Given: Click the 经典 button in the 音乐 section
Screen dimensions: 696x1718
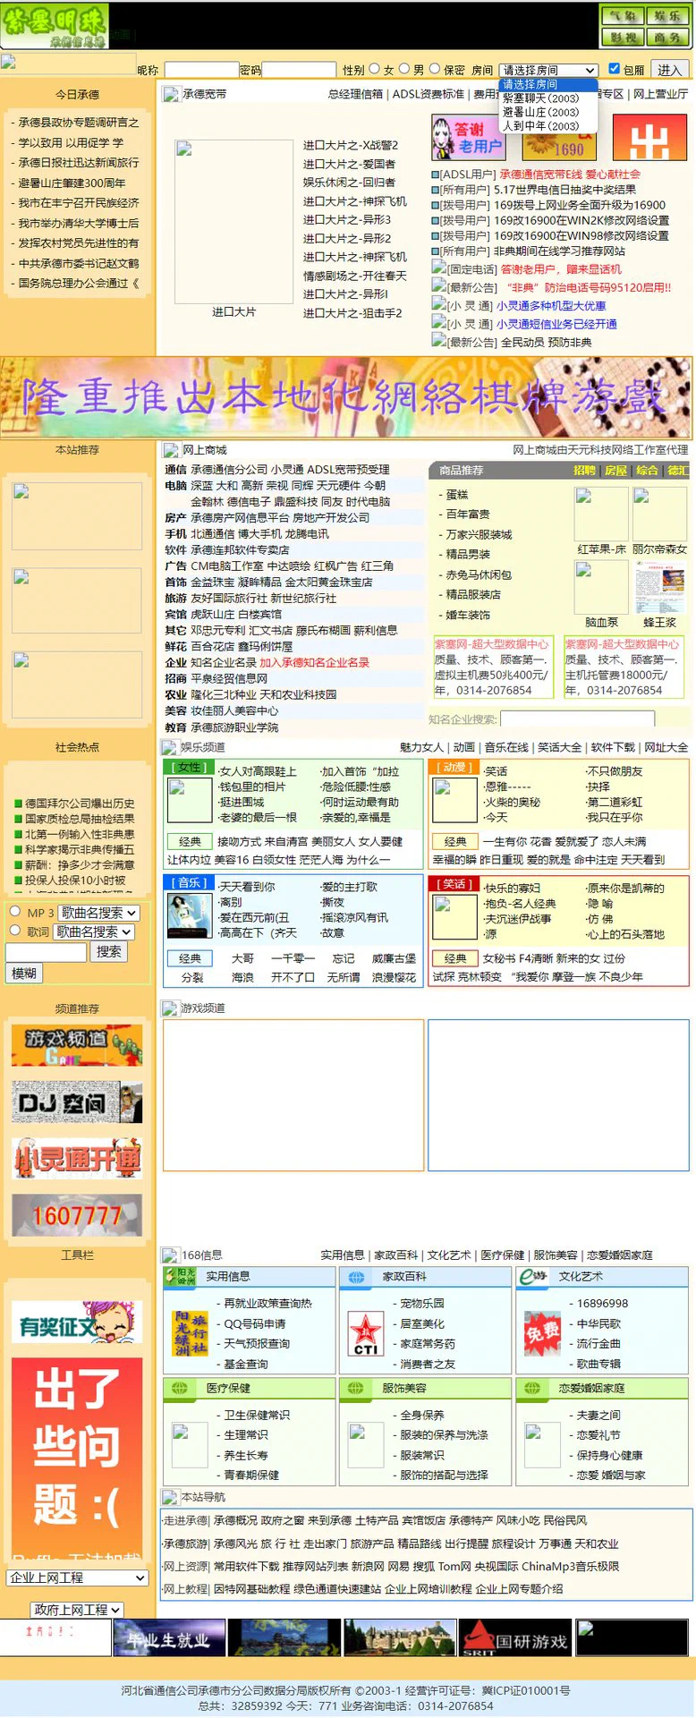Looking at the screenshot, I should tap(189, 957).
